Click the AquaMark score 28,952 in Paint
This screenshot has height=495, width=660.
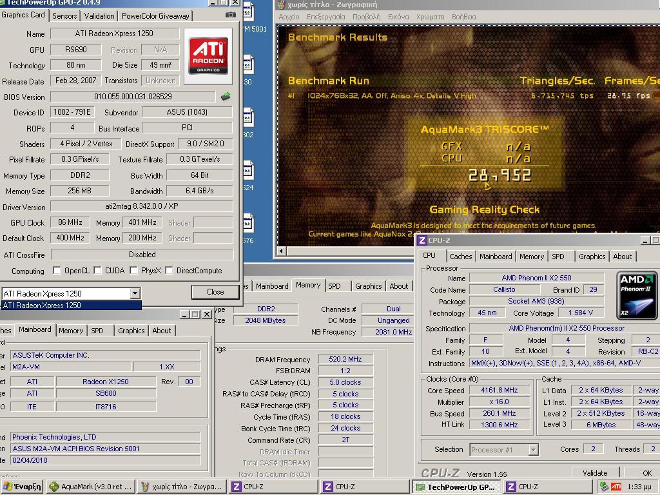point(500,175)
